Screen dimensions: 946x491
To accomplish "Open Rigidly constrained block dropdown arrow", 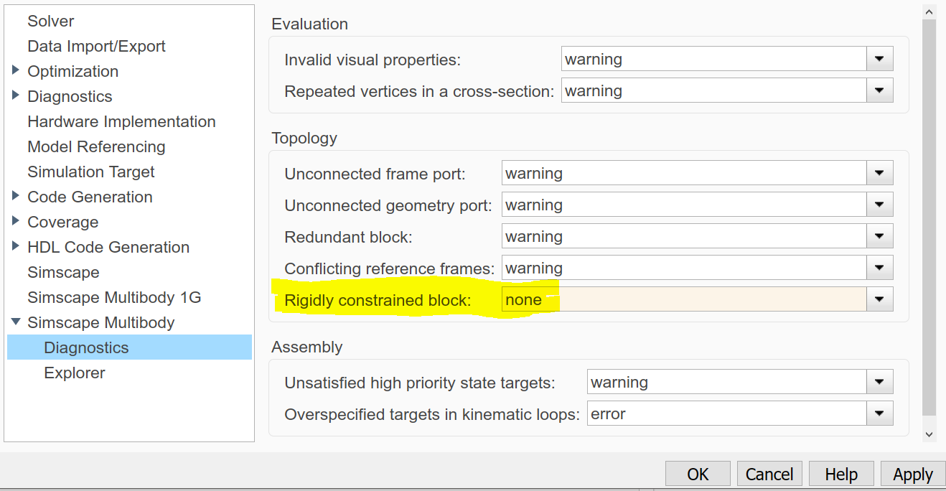I will (879, 299).
